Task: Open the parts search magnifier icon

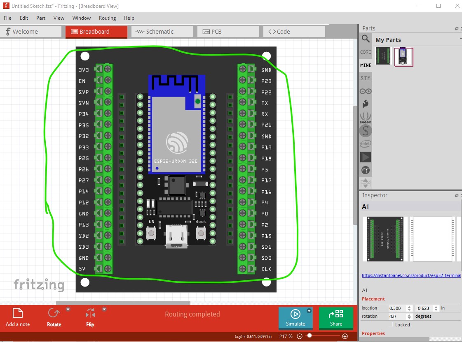Action: click(366, 39)
